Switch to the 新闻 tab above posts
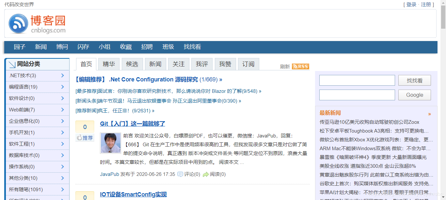The image size is (446, 200). point(155,64)
